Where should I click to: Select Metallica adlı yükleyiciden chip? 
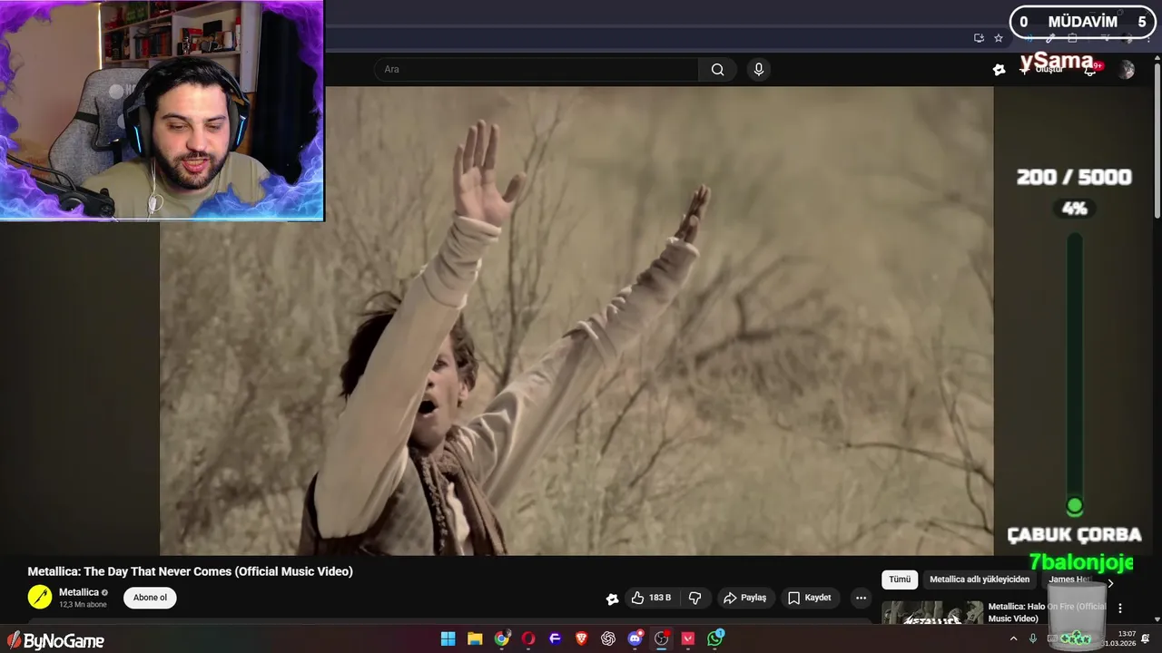click(980, 580)
